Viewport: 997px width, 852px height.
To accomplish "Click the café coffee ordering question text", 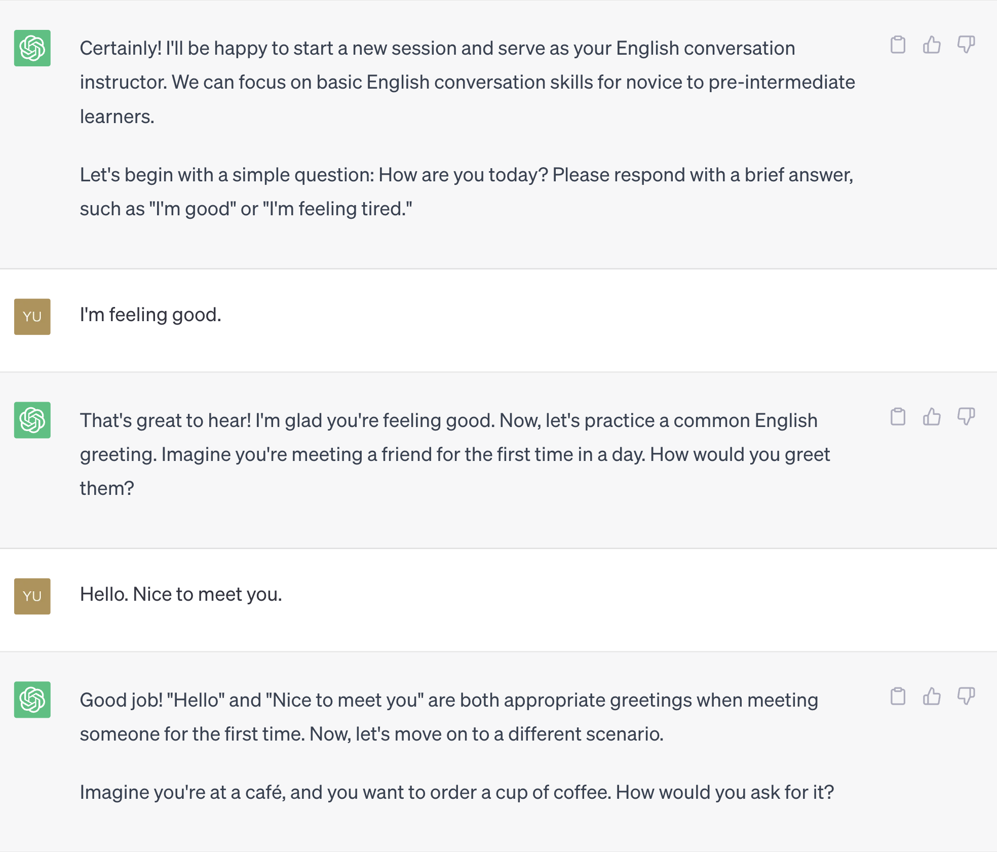I will pos(457,792).
